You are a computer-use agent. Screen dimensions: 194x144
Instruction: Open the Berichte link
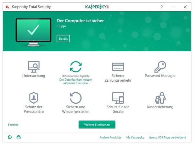coord(13,125)
